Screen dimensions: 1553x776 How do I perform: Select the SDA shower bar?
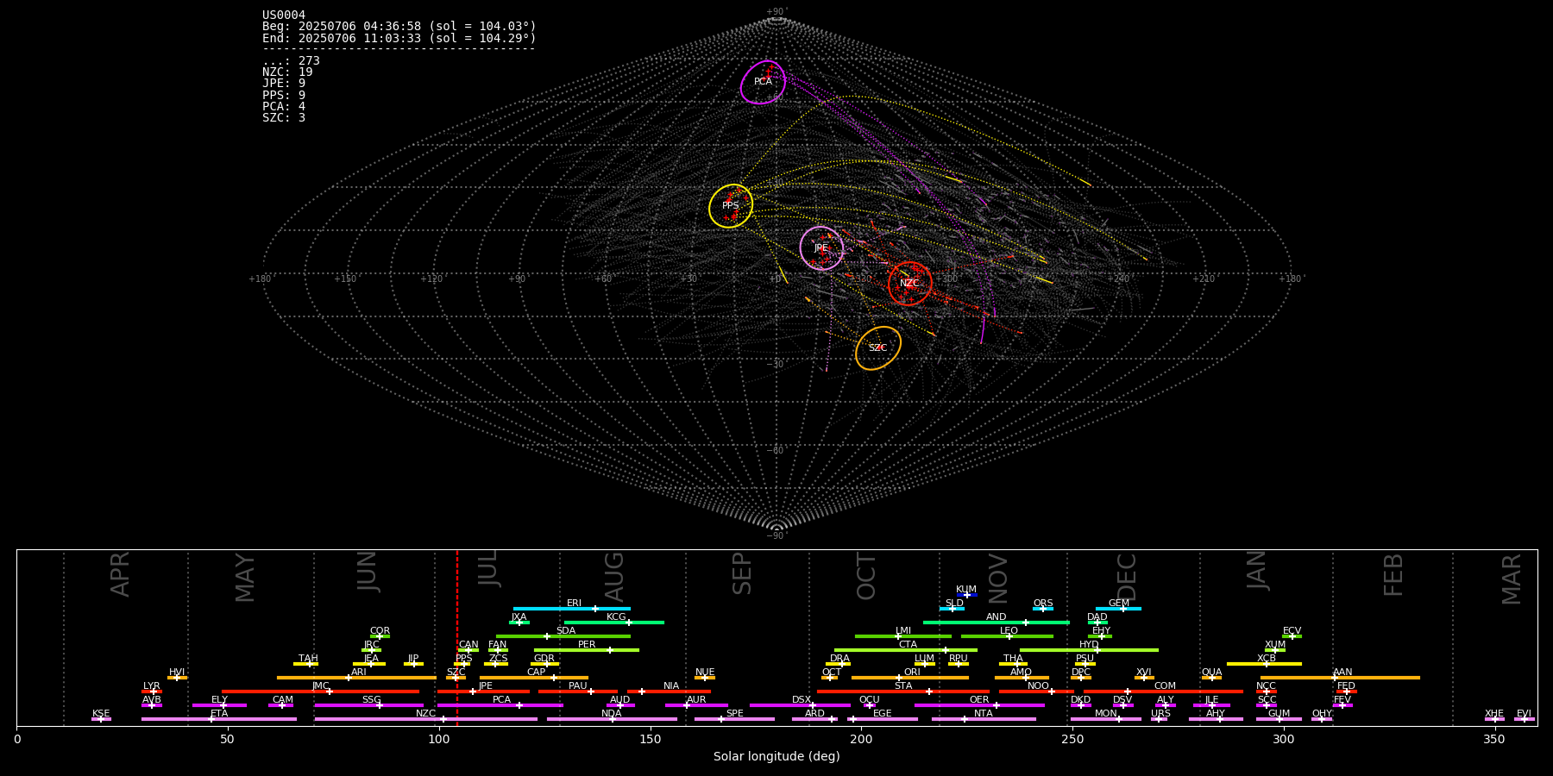[x=563, y=636]
